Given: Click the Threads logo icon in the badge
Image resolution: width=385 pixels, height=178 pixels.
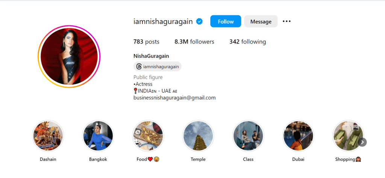Looking at the screenshot, I should (x=139, y=66).
